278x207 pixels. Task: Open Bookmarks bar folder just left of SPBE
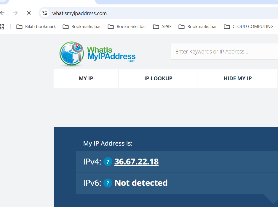127,27
